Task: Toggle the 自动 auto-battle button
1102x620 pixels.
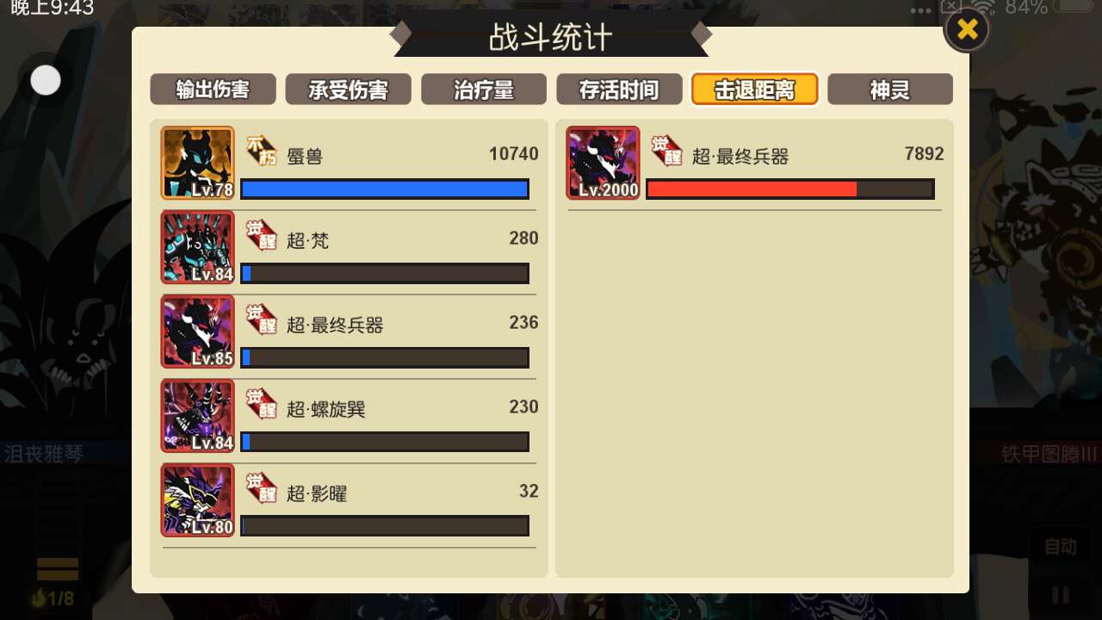Action: click(1061, 547)
